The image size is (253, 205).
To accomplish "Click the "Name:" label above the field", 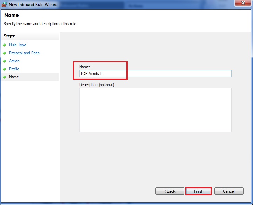I will 85,67.
